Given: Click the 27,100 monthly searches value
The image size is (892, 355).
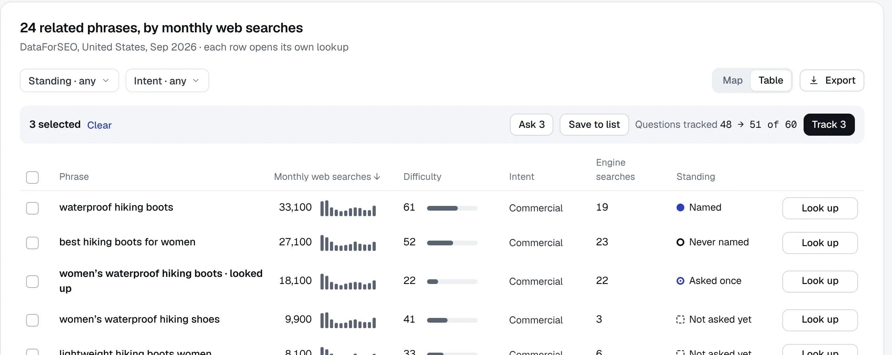Looking at the screenshot, I should [x=295, y=242].
